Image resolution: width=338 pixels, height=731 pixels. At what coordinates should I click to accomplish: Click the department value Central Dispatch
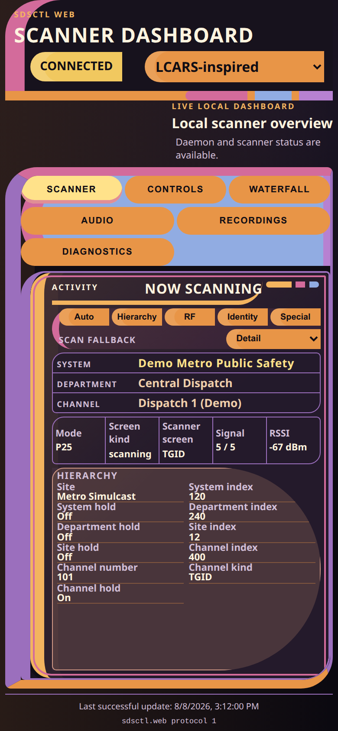click(x=185, y=383)
